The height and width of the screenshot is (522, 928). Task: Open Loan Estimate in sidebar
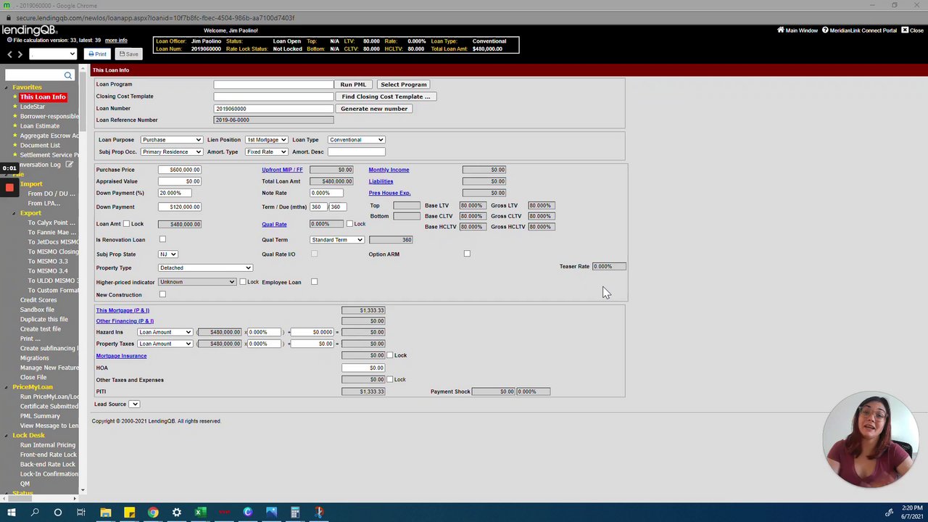click(40, 126)
